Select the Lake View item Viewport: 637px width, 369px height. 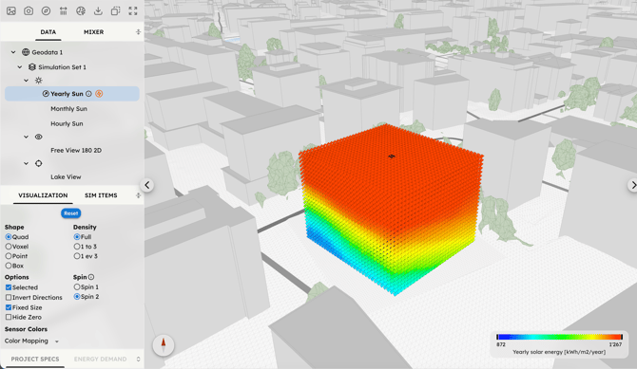[x=66, y=176]
